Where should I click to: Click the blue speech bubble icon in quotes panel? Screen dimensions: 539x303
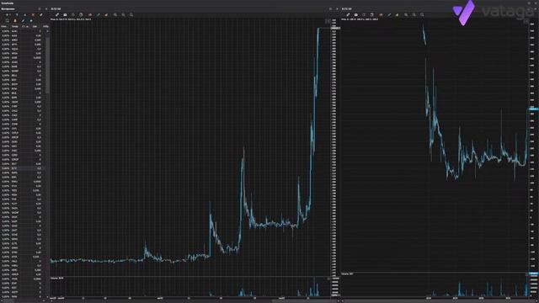[x=31, y=20]
